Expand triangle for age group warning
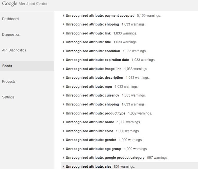Viewport: 198px width, 169px height. (64, 149)
